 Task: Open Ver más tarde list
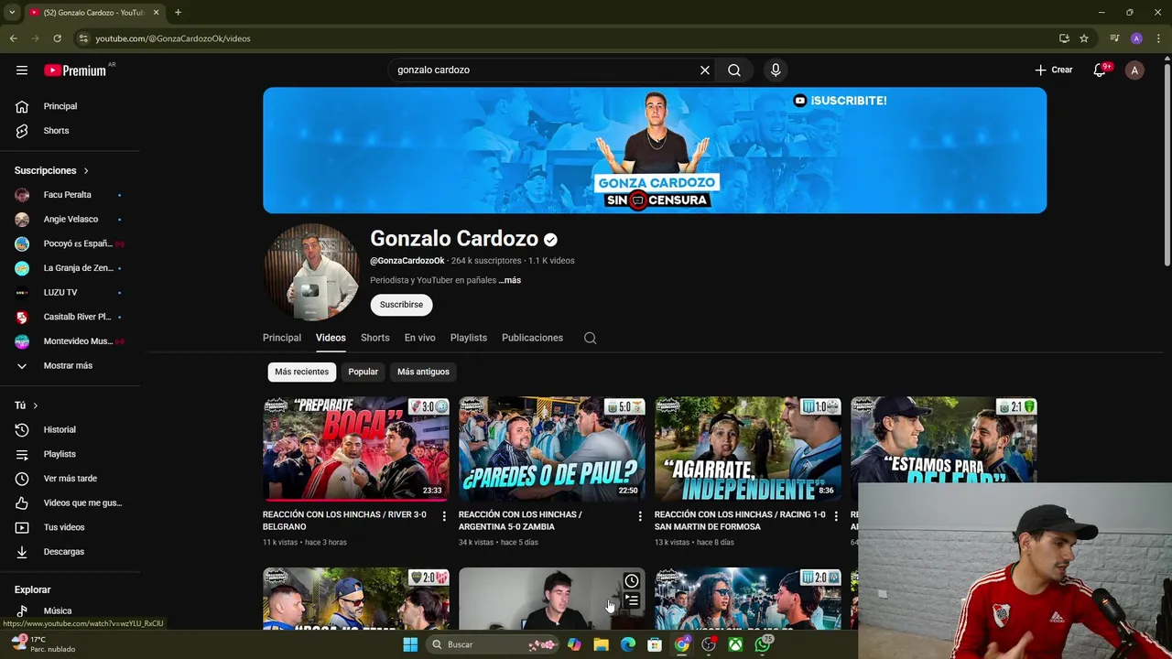[71, 479]
